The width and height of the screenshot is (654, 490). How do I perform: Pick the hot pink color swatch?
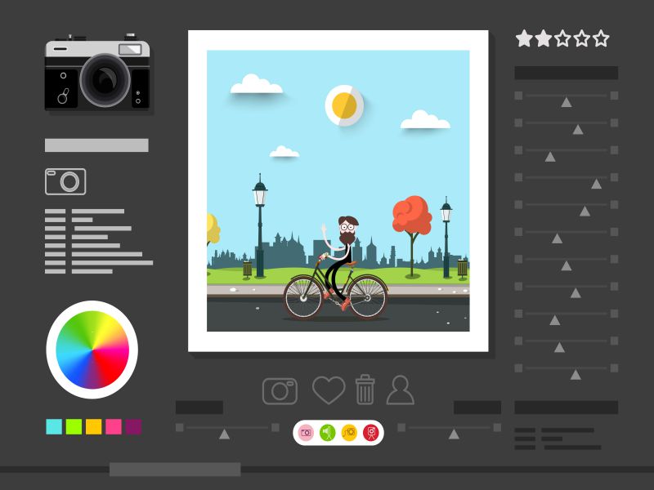pyautogui.click(x=114, y=426)
